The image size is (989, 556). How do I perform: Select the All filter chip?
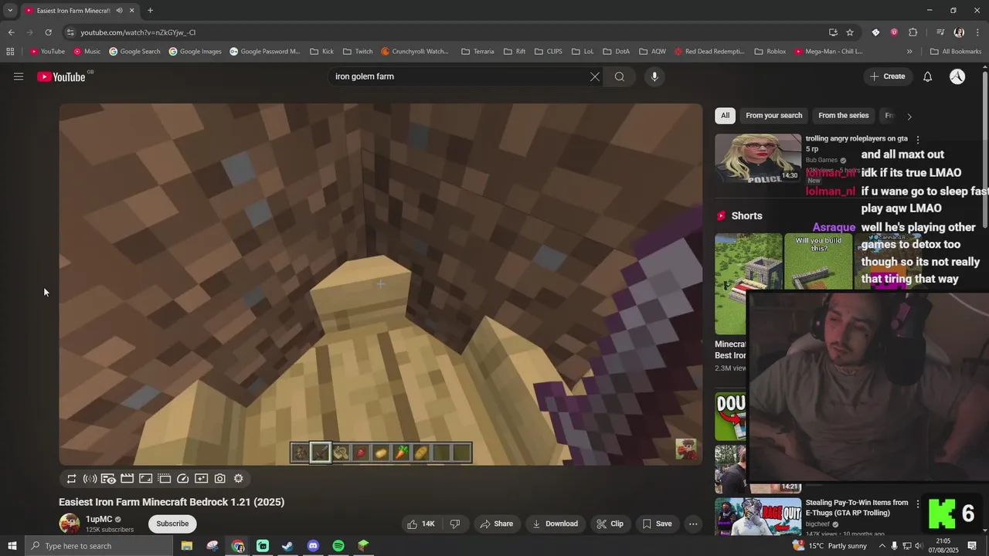click(725, 116)
